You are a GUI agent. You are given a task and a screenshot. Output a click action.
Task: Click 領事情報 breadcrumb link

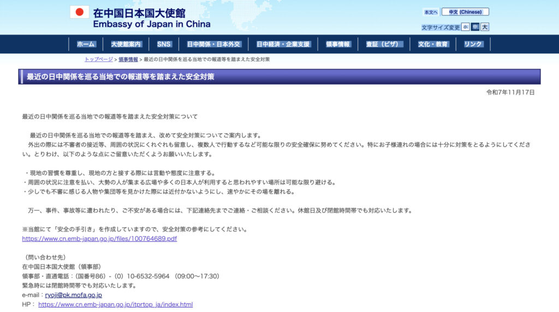coord(128,59)
